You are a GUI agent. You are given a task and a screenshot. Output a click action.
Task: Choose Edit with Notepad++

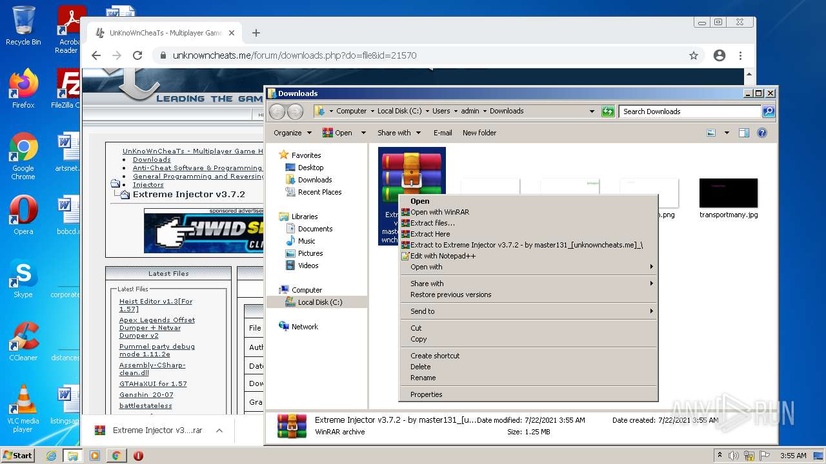(443, 256)
